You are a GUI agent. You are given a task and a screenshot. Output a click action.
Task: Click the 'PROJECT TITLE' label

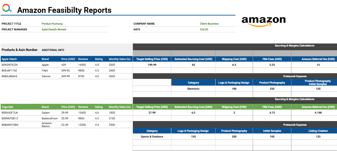point(11,24)
